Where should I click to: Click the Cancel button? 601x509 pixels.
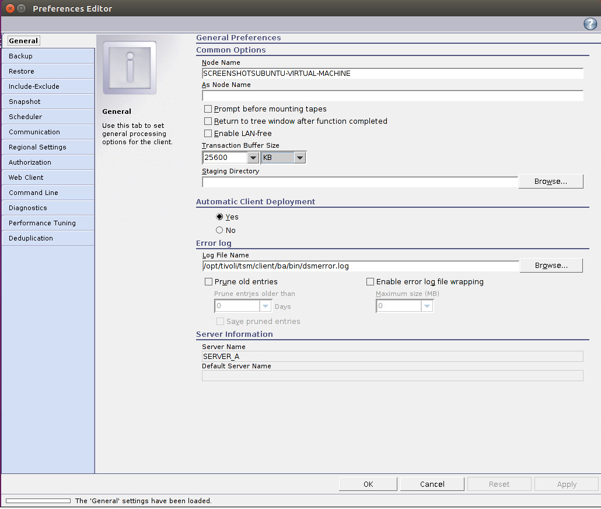[432, 484]
